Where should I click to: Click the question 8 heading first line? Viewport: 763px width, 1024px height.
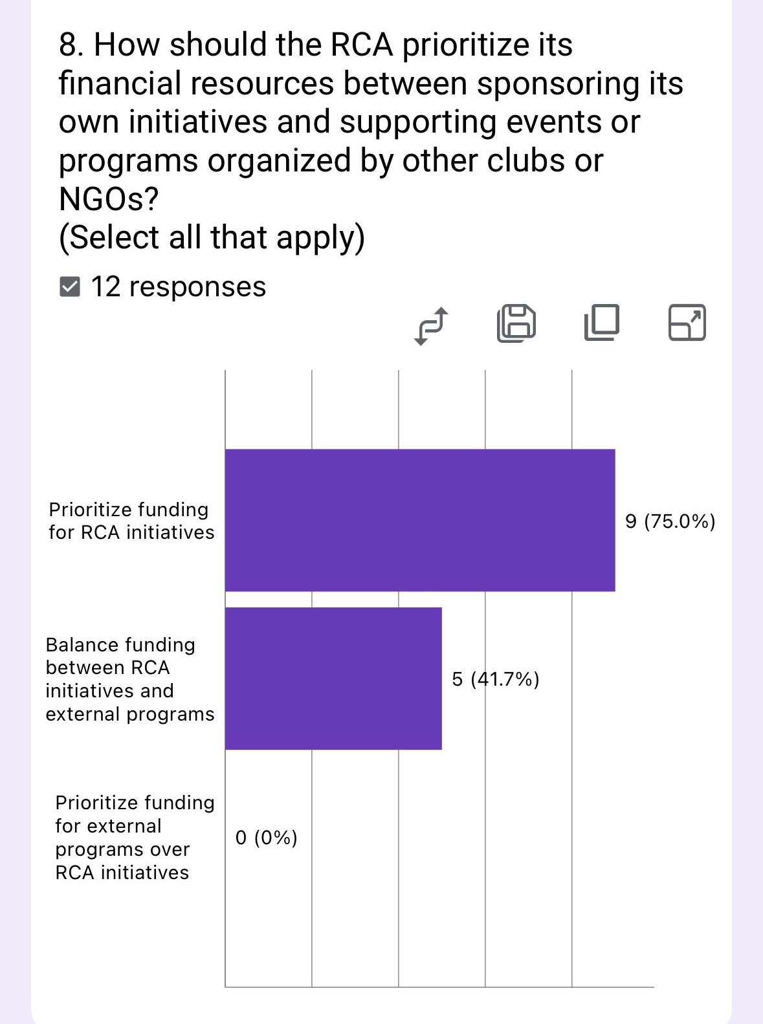point(316,45)
